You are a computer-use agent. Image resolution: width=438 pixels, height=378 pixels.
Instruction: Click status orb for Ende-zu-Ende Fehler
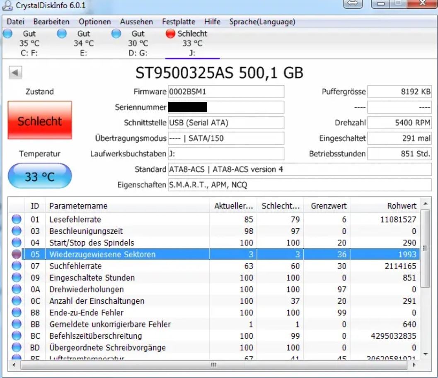(x=17, y=313)
